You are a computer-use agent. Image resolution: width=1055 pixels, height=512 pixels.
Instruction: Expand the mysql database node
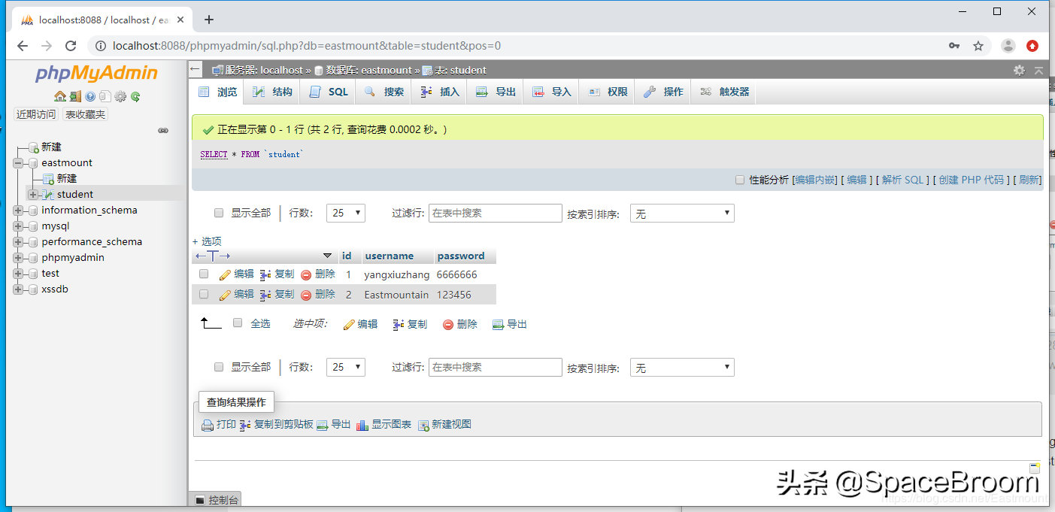click(x=17, y=226)
